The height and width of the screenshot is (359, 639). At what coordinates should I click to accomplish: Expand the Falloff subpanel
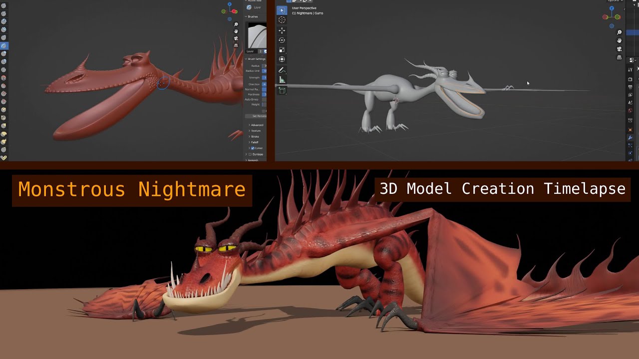click(x=249, y=142)
